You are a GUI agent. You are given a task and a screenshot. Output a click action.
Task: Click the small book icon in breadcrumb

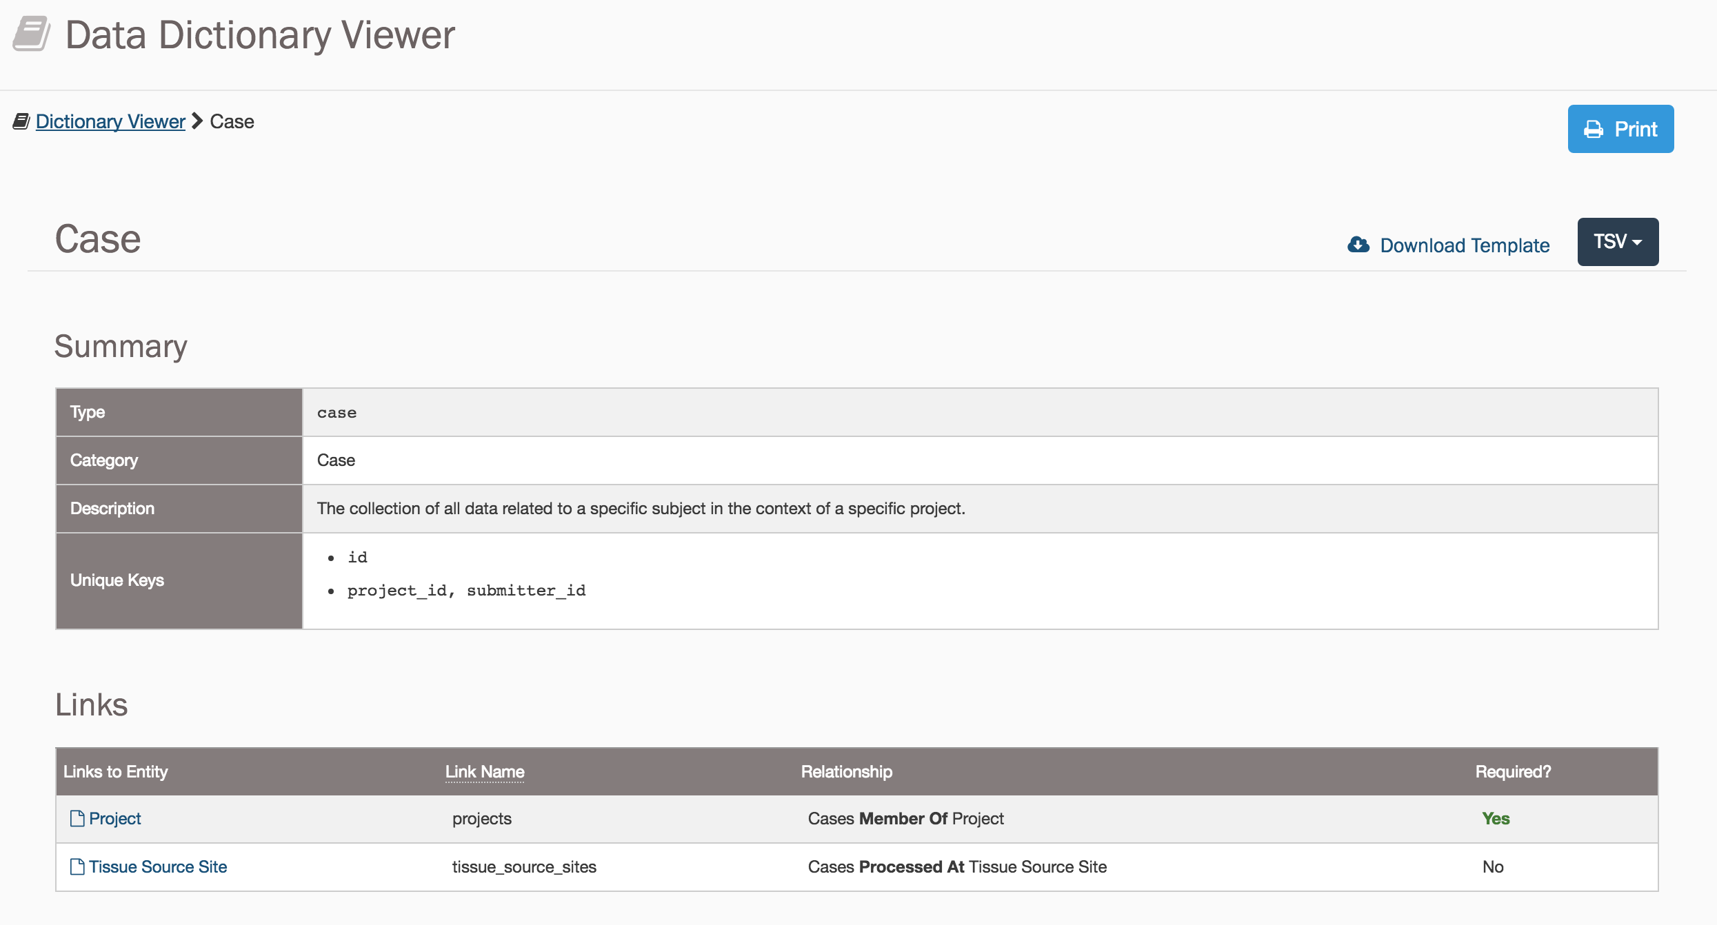21,122
